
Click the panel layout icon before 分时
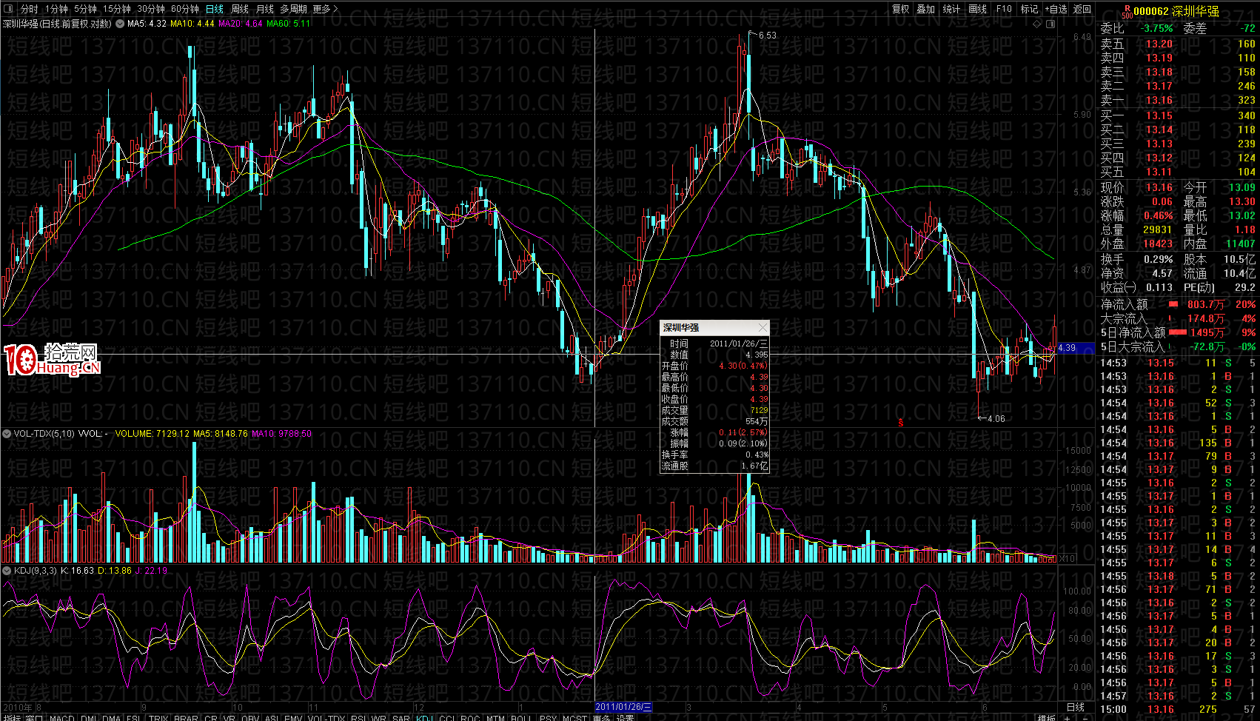[x=10, y=9]
